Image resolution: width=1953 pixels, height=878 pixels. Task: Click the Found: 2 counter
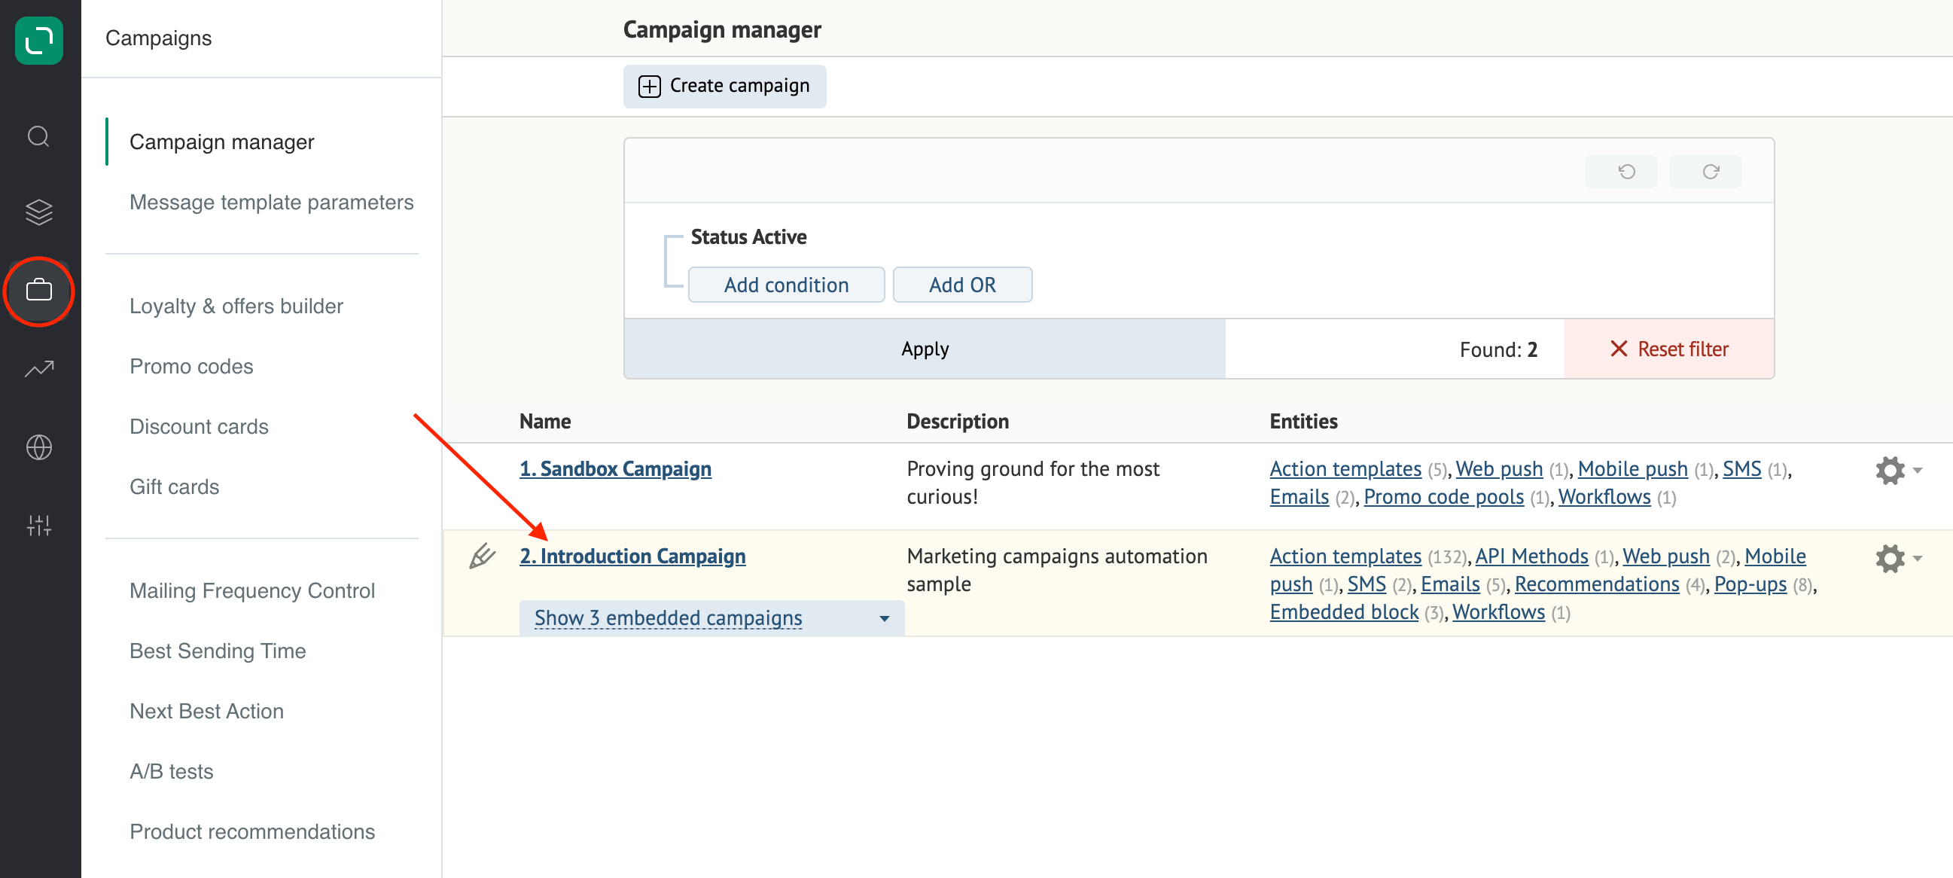[1498, 349]
